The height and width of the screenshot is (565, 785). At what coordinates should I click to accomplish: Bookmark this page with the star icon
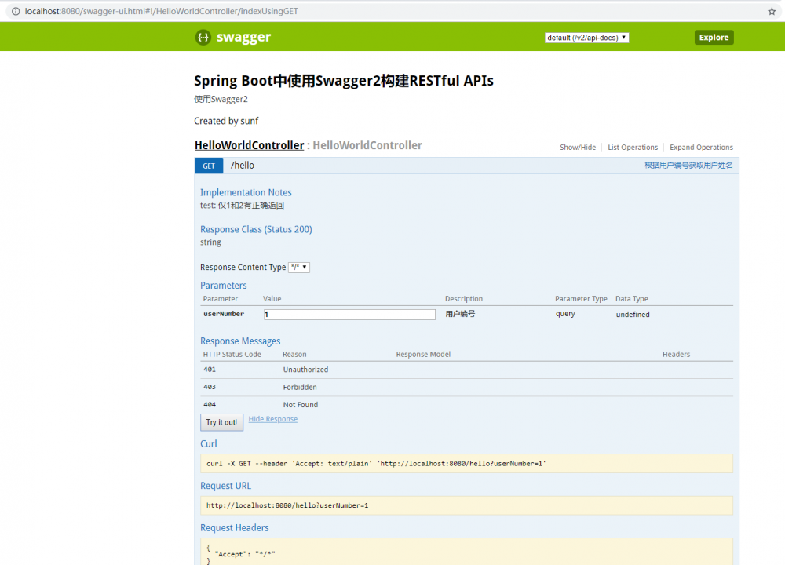pos(772,12)
